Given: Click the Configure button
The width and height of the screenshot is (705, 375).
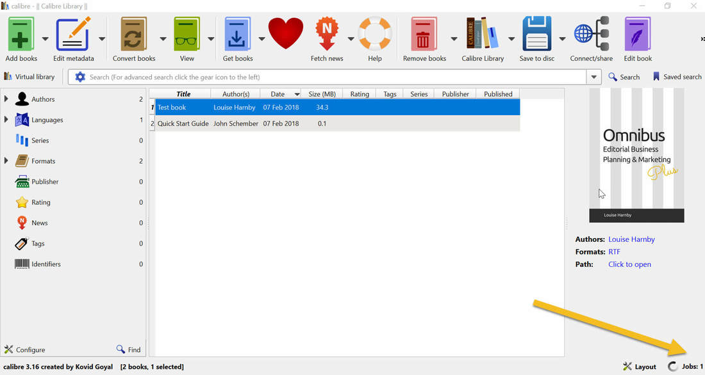Looking at the screenshot, I should click(24, 349).
